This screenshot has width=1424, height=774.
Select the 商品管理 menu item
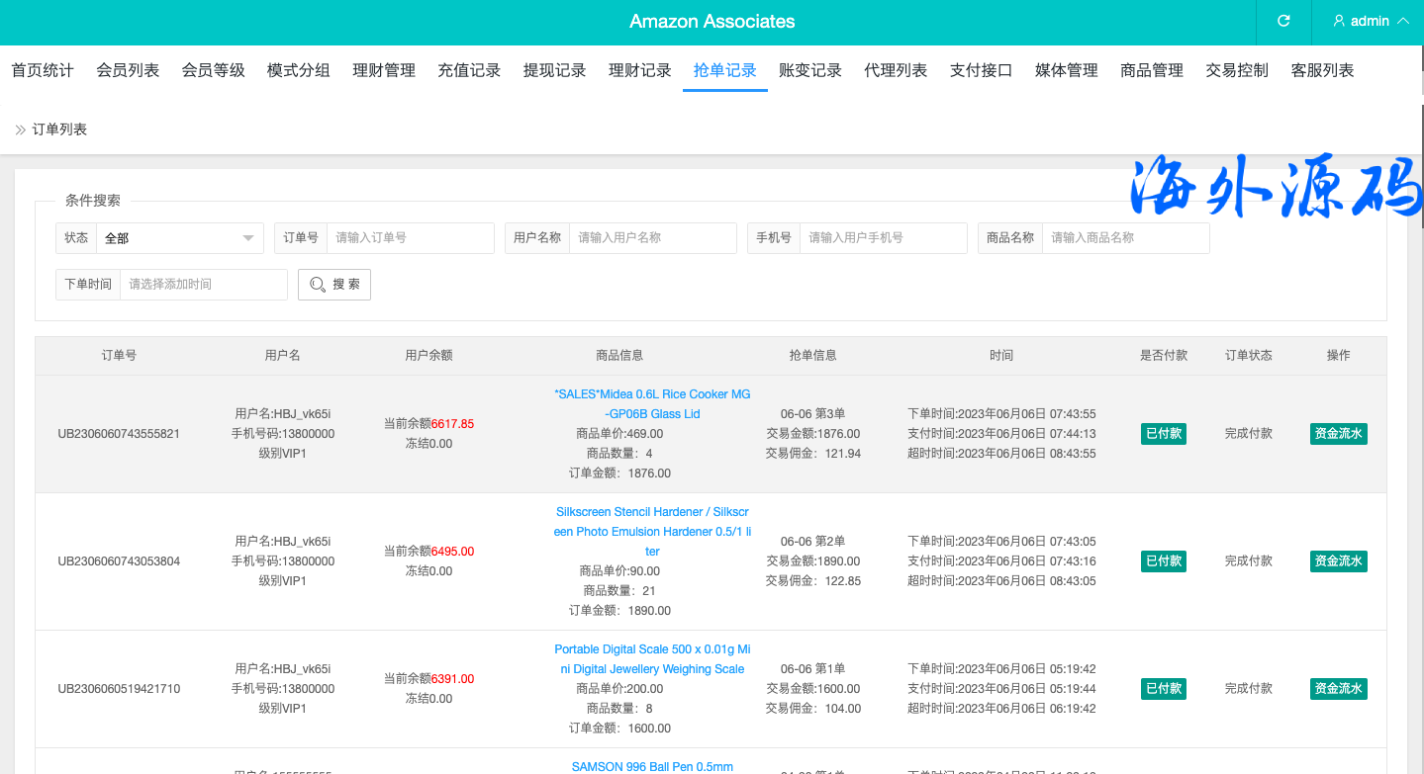coord(1151,70)
